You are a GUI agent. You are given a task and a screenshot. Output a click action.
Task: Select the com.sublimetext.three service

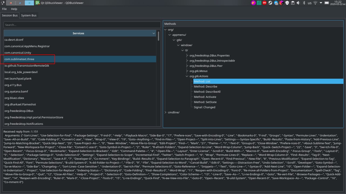click(80, 59)
